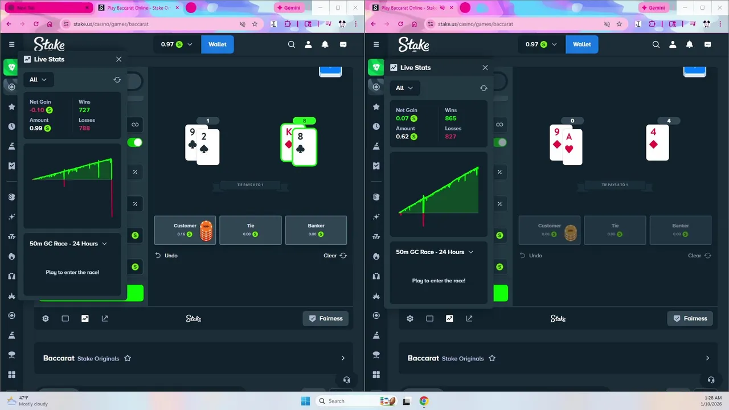Open Chrome menu dots in left browser
729x410 pixels.
356,24
